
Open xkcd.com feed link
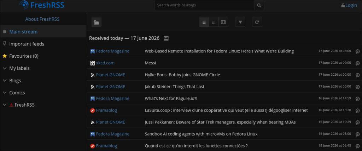[x=105, y=63]
